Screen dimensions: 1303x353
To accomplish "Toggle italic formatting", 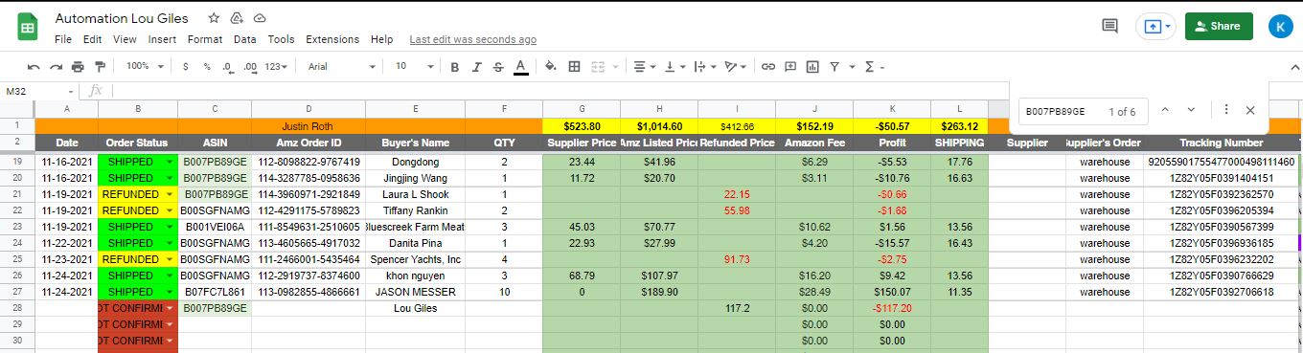I will click(476, 67).
